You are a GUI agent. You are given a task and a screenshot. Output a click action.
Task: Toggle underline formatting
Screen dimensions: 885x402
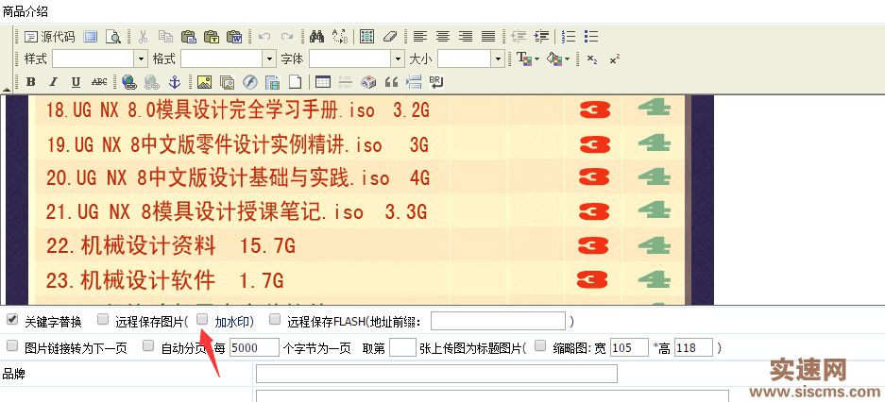pyautogui.click(x=77, y=82)
